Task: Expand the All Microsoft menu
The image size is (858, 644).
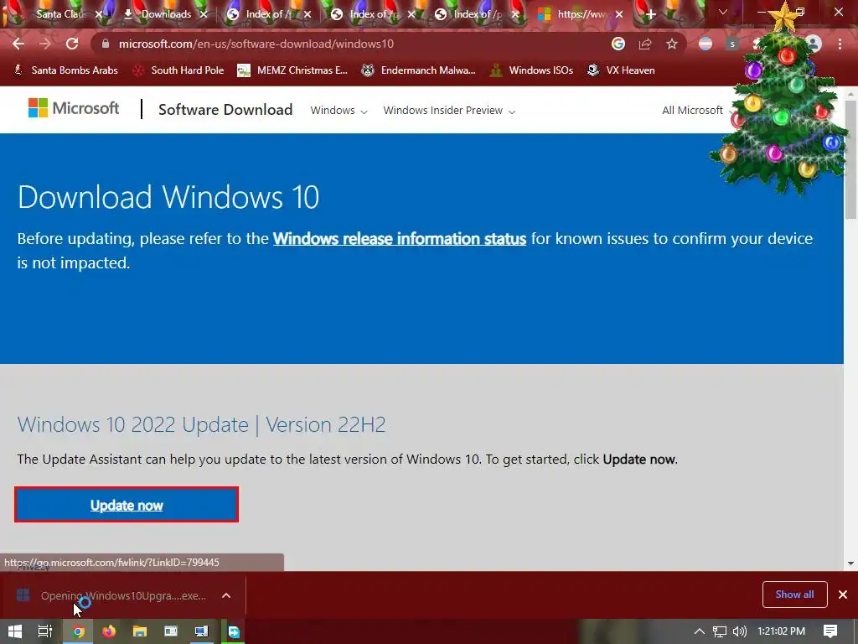Action: (x=698, y=111)
